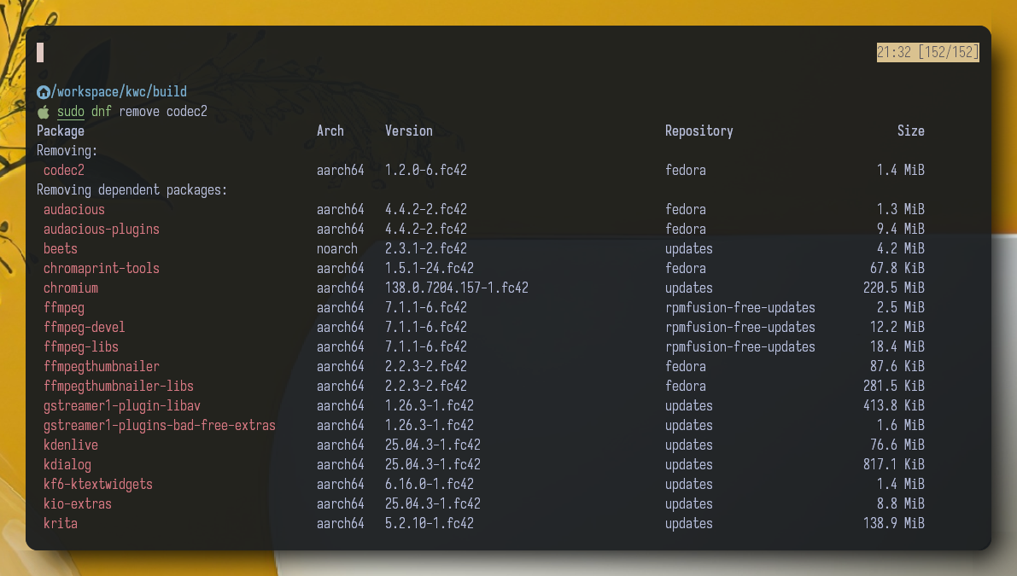Click the audacious-plugins package name
Viewport: 1017px width, 576px height.
(x=101, y=229)
